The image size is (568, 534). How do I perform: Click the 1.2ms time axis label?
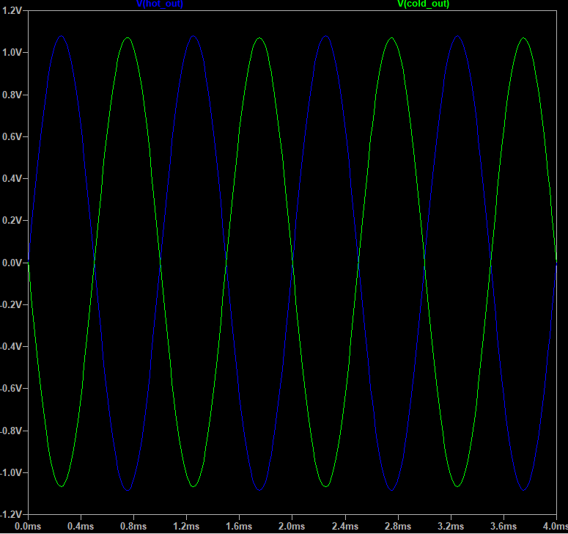[x=187, y=526]
